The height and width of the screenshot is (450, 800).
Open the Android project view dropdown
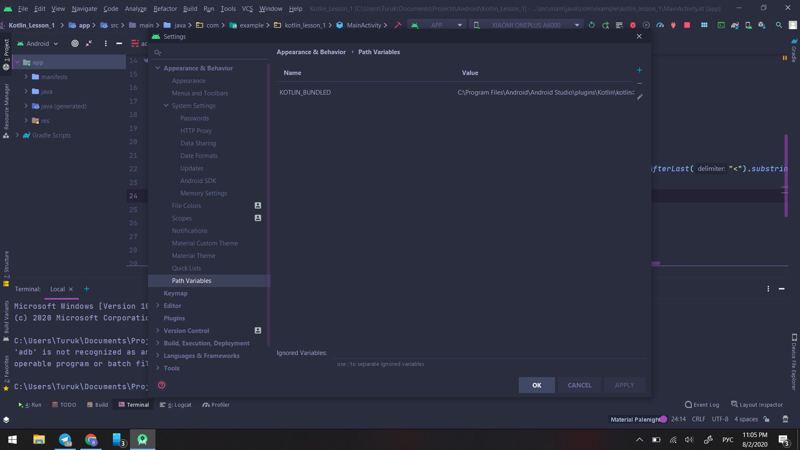coord(37,43)
